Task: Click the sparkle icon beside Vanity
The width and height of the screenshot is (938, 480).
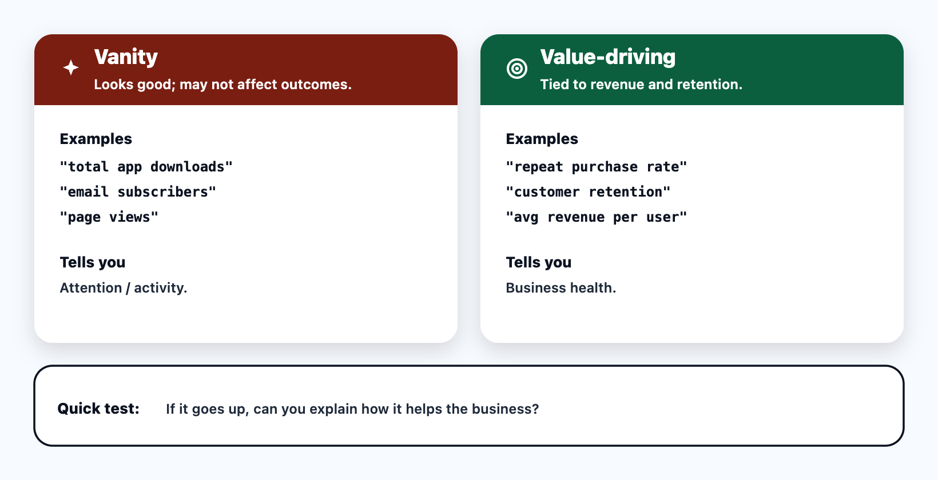Action: (71, 68)
